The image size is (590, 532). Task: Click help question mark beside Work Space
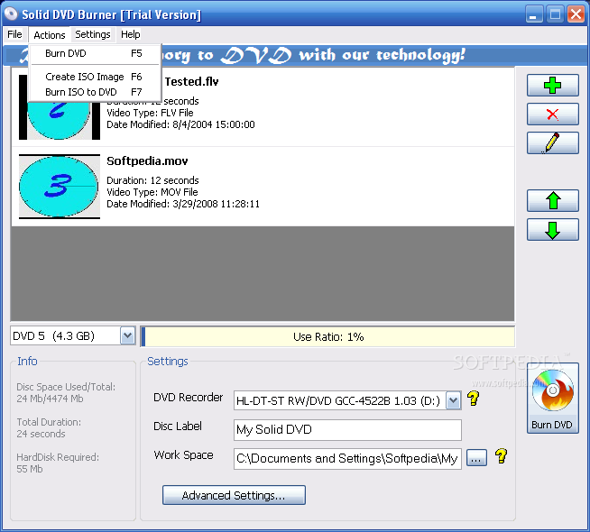pyautogui.click(x=501, y=456)
